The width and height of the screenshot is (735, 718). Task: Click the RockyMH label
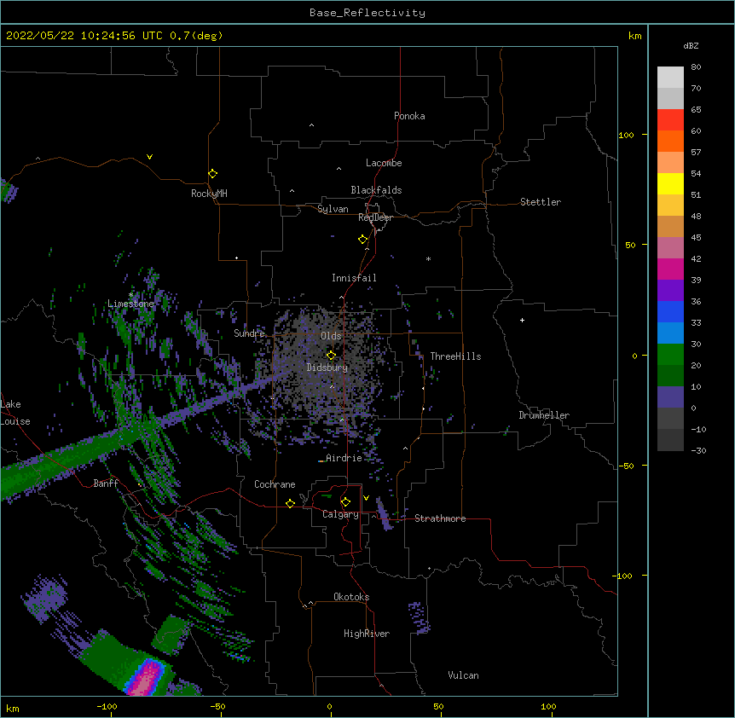pos(209,194)
